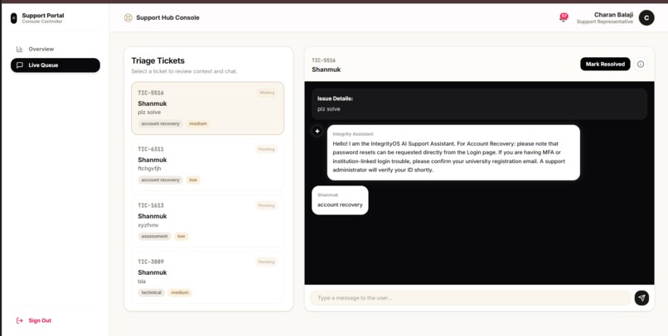Click the assessment tag on TIC-1613
The height and width of the screenshot is (336, 668).
coord(154,236)
